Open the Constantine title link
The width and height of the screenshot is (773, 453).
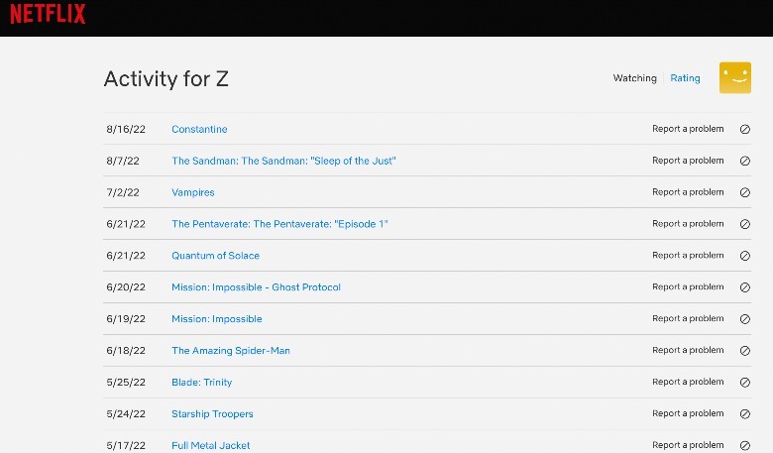(x=199, y=130)
